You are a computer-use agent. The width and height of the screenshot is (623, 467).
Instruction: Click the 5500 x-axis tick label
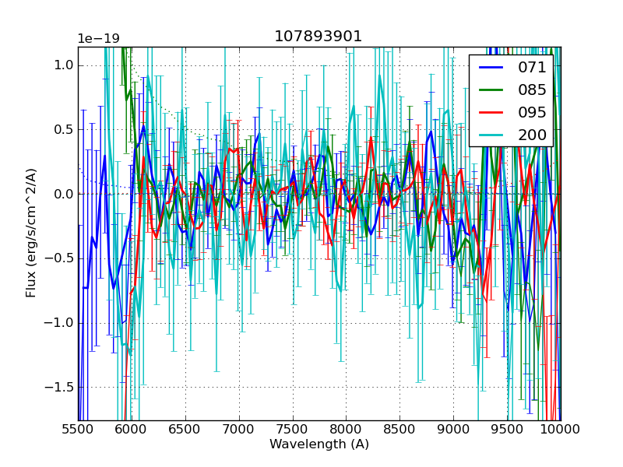(x=78, y=430)
